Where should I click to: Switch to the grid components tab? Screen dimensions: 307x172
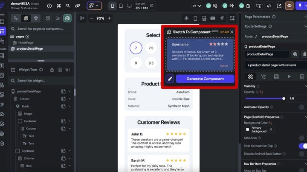coord(48,18)
